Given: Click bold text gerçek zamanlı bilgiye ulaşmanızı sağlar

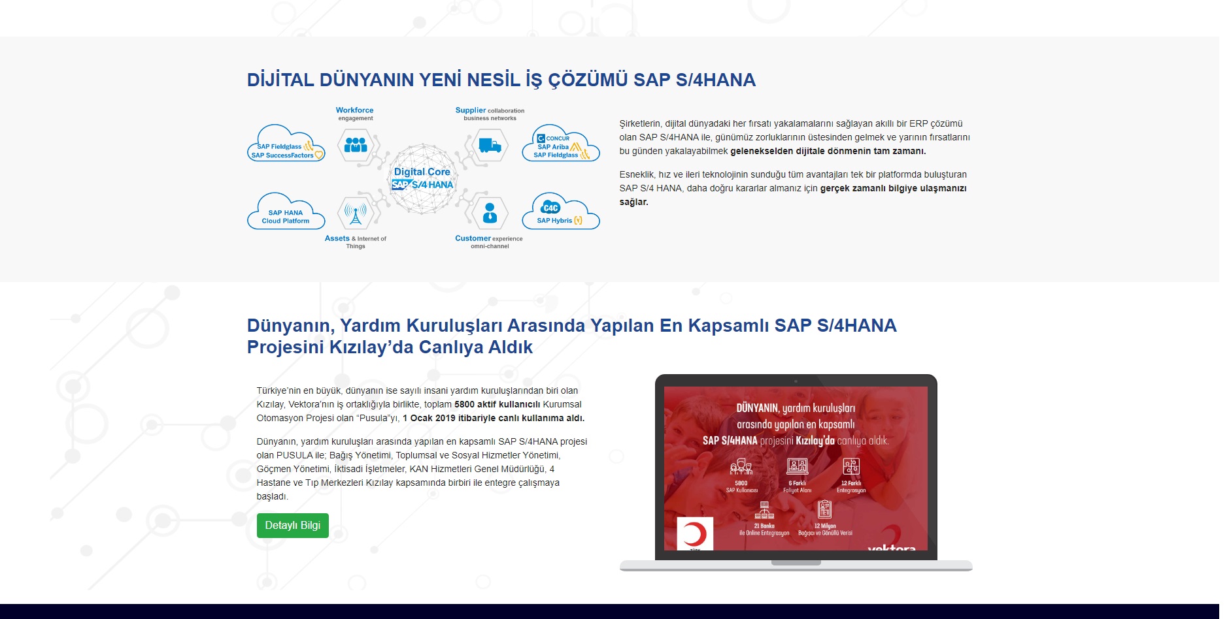Looking at the screenshot, I should 793,195.
